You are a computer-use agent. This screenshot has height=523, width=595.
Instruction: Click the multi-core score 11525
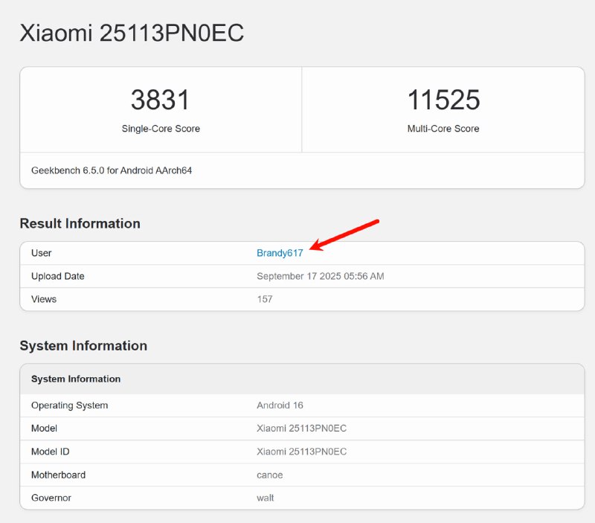pos(443,100)
